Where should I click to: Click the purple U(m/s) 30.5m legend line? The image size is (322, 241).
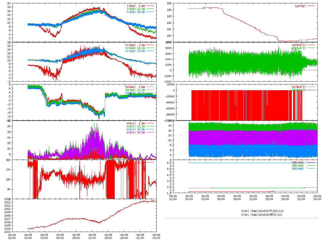150,132
